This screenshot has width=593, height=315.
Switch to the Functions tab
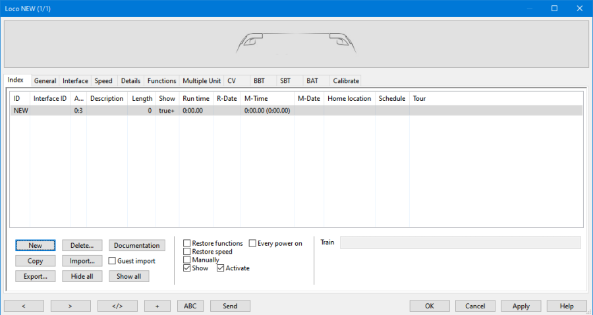pyautogui.click(x=161, y=81)
